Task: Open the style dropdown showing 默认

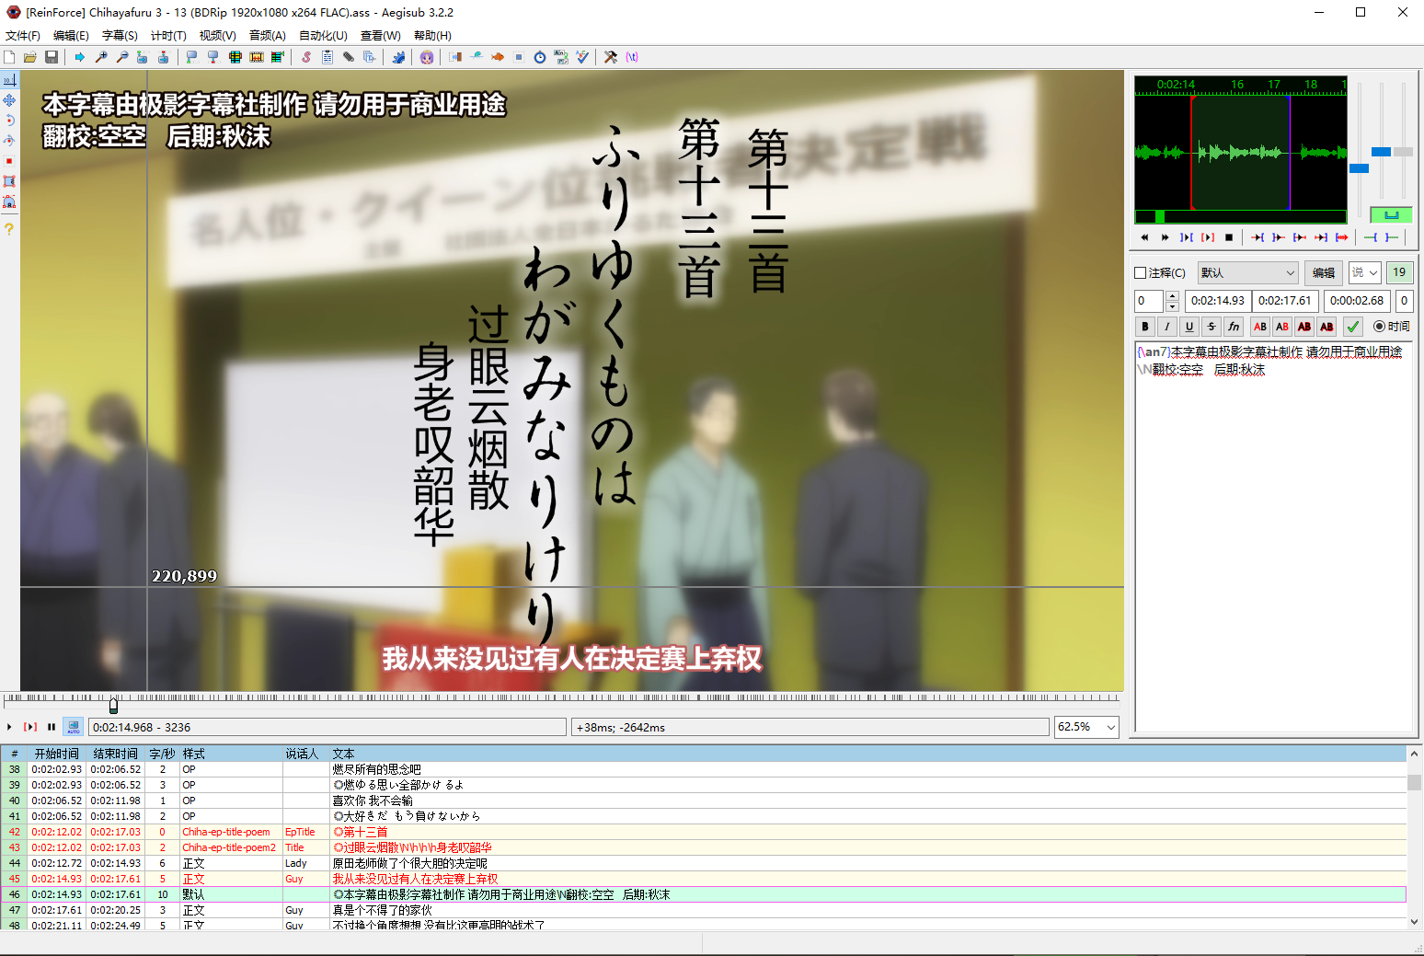Action: (x=1248, y=273)
